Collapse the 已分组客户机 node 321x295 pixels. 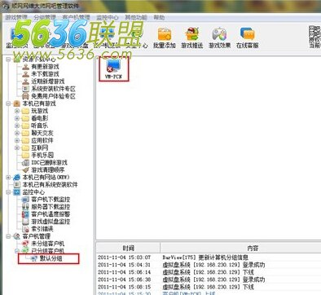[x=17, y=250]
